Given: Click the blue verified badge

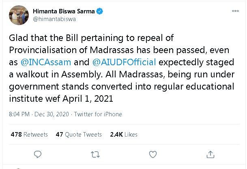Looking at the screenshot, I should (x=100, y=11).
